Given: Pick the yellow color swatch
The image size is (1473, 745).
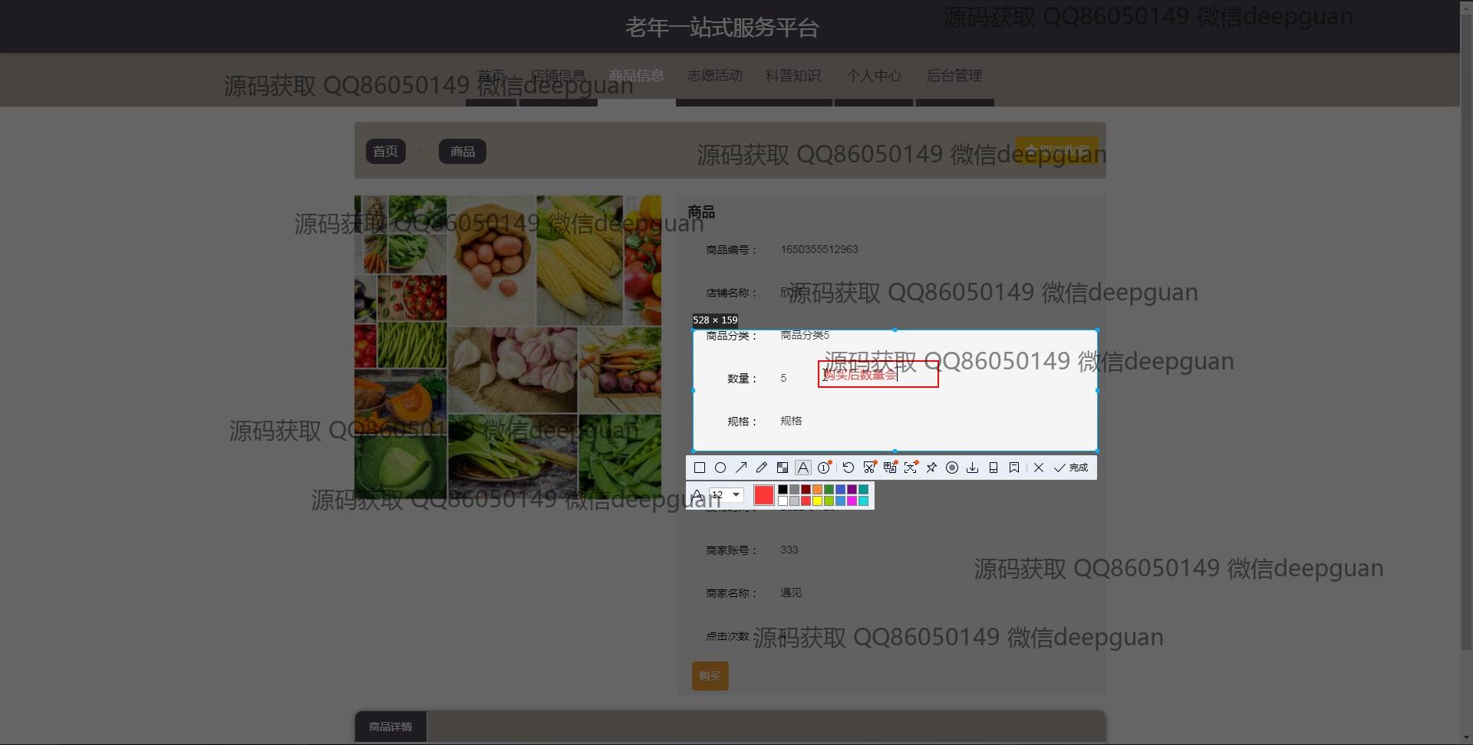Looking at the screenshot, I should [x=818, y=501].
